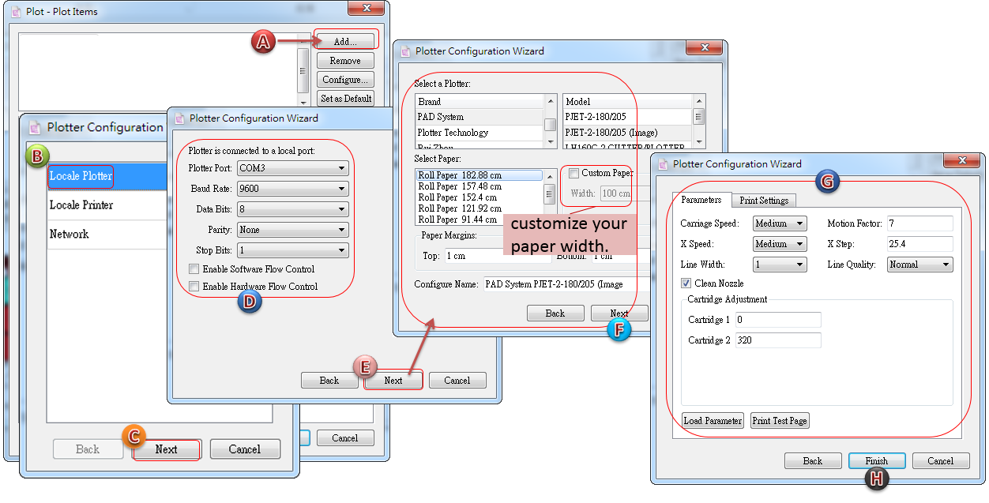Open the Line Quality dropdown
This screenshot has width=989, height=503.
click(919, 265)
